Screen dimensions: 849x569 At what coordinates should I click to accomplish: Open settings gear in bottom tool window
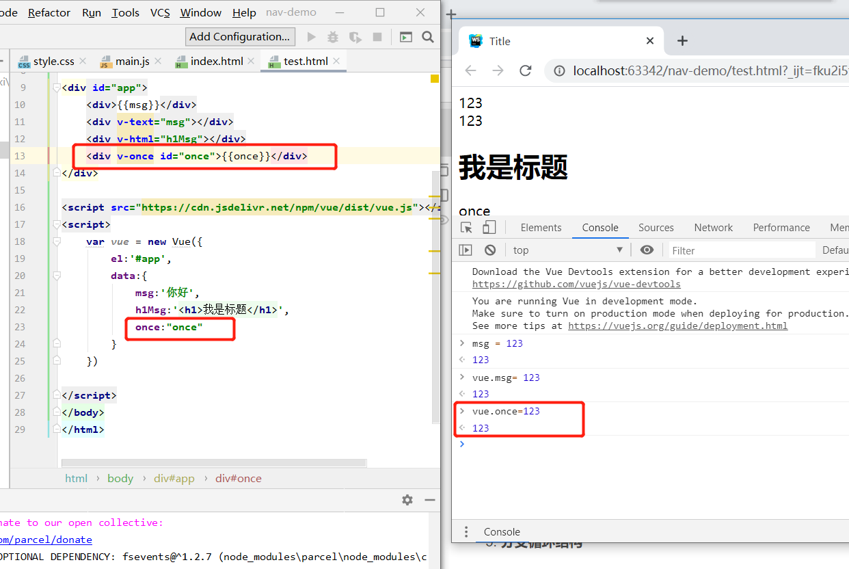(407, 500)
